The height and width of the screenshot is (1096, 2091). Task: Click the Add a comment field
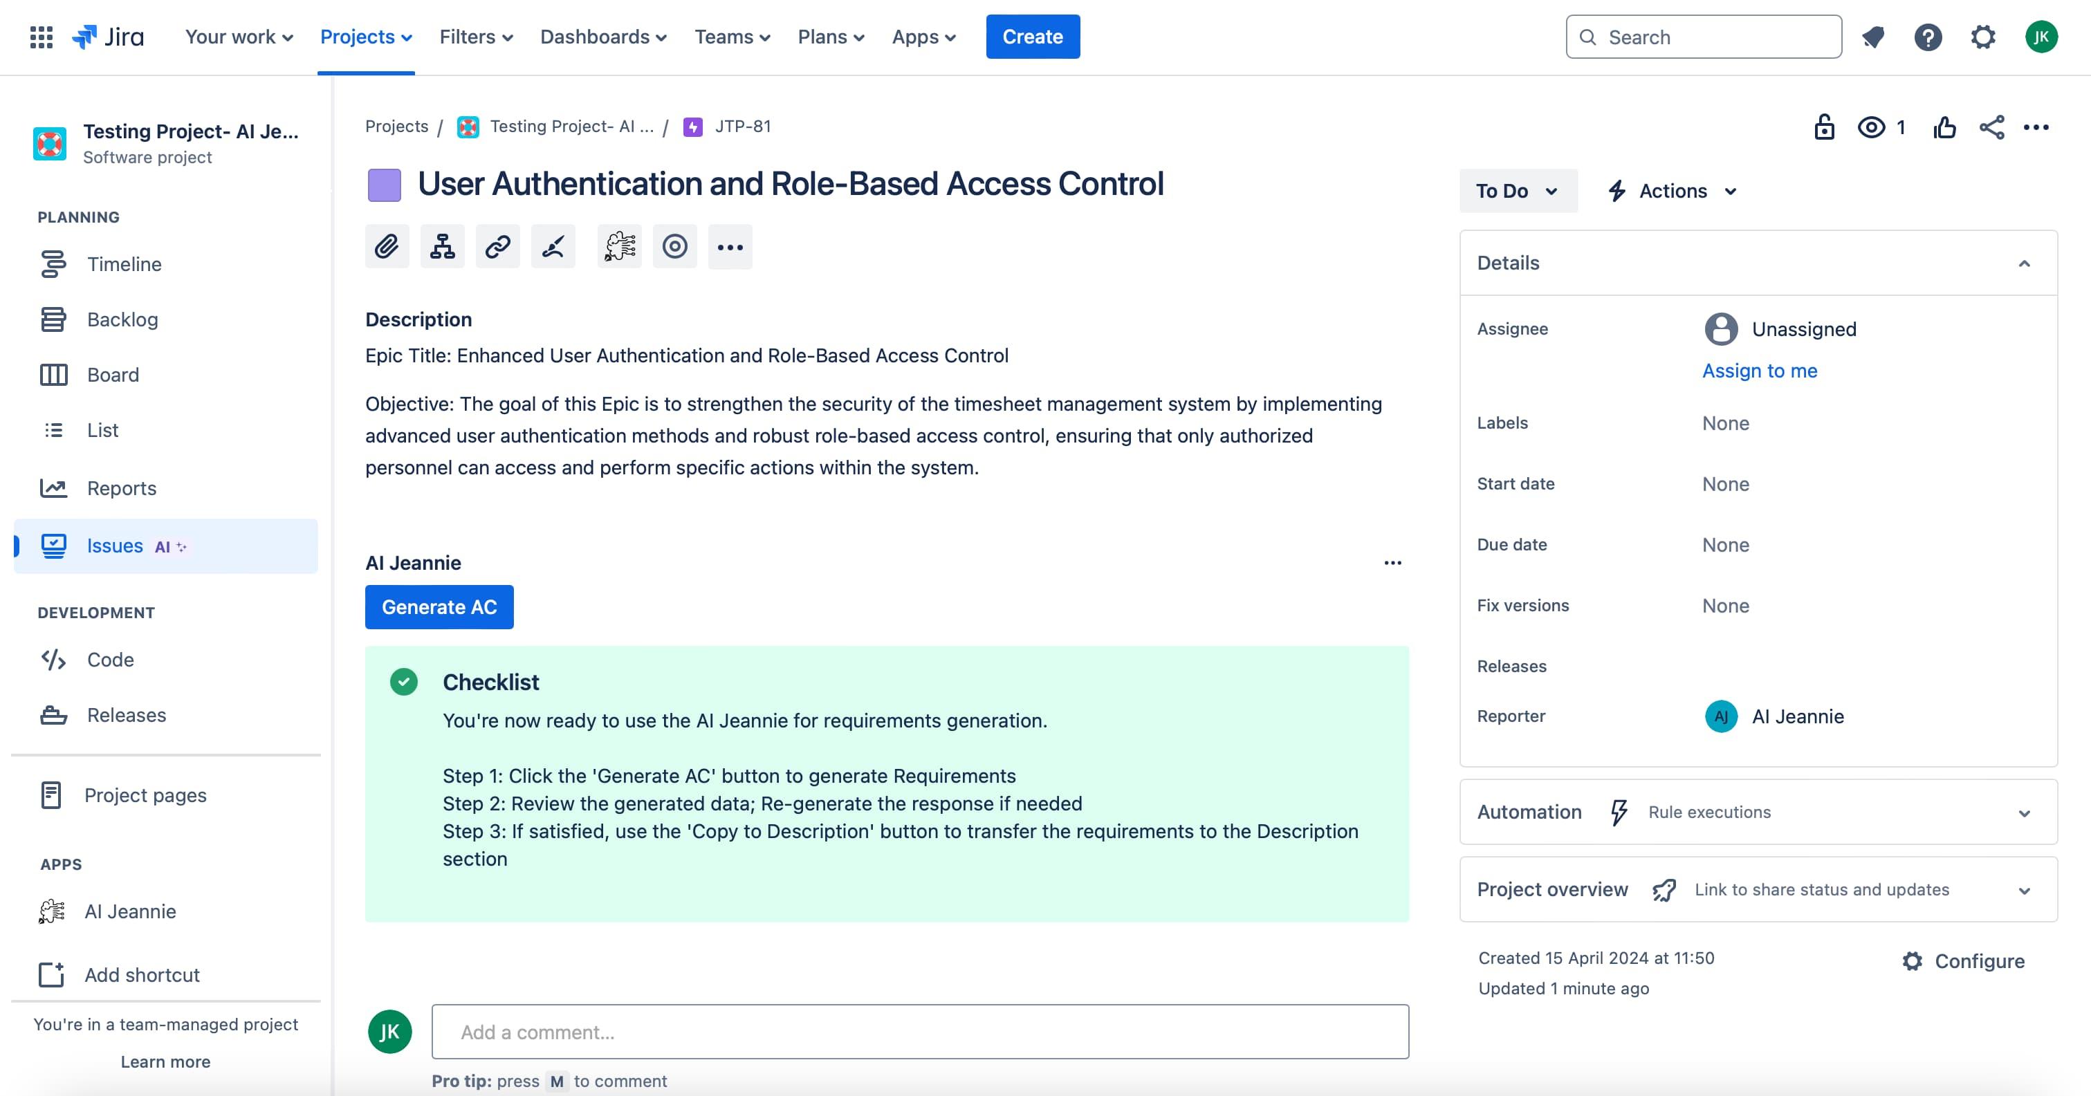920,1032
